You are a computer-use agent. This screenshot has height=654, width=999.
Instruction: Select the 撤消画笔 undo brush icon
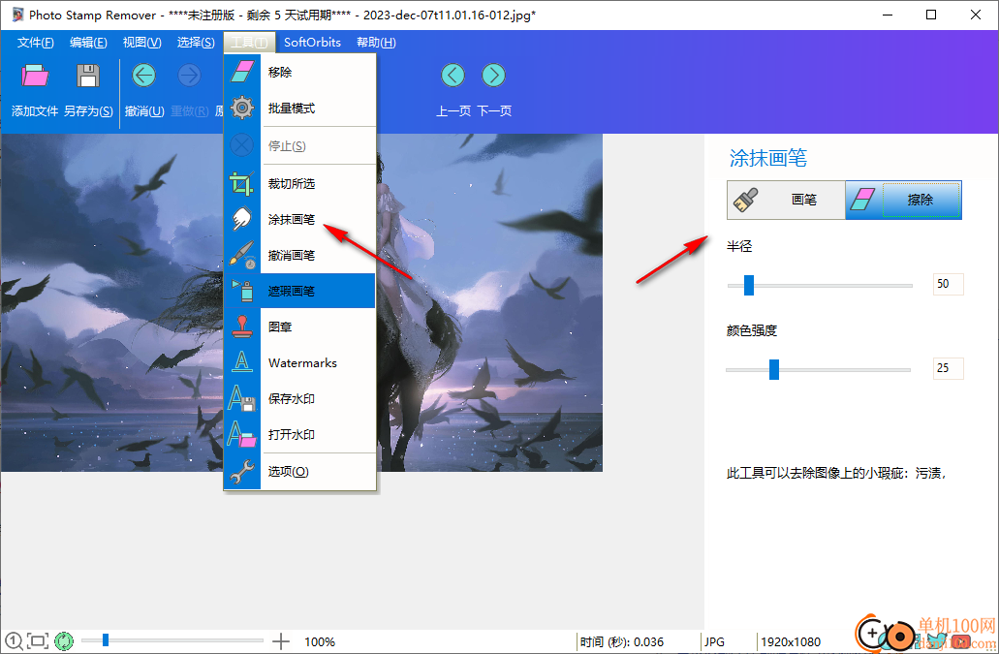point(242,256)
